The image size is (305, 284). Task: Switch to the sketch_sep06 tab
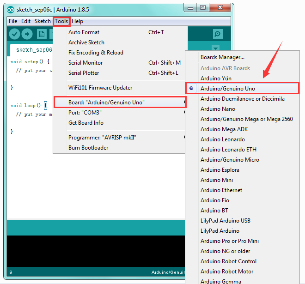pos(34,50)
